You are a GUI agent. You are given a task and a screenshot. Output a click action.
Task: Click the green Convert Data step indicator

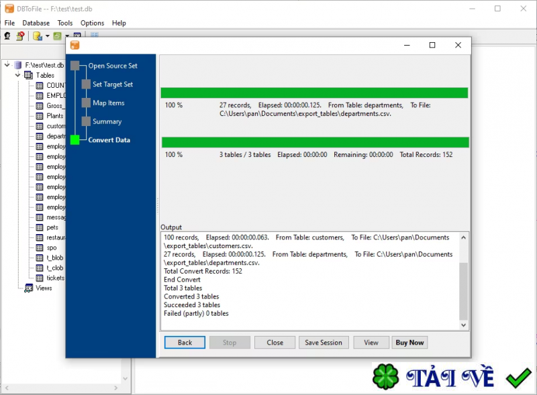[75, 139]
